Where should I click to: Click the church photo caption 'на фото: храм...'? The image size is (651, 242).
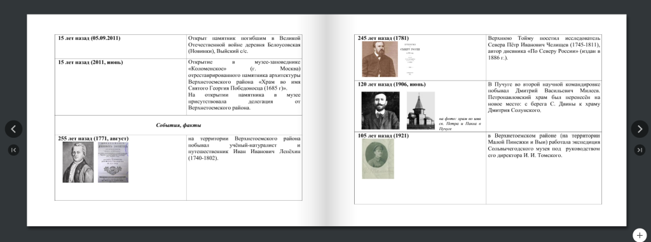(x=460, y=124)
